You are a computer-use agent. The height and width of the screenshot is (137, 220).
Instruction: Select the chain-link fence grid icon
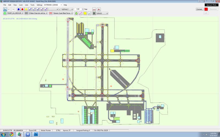[26, 13]
